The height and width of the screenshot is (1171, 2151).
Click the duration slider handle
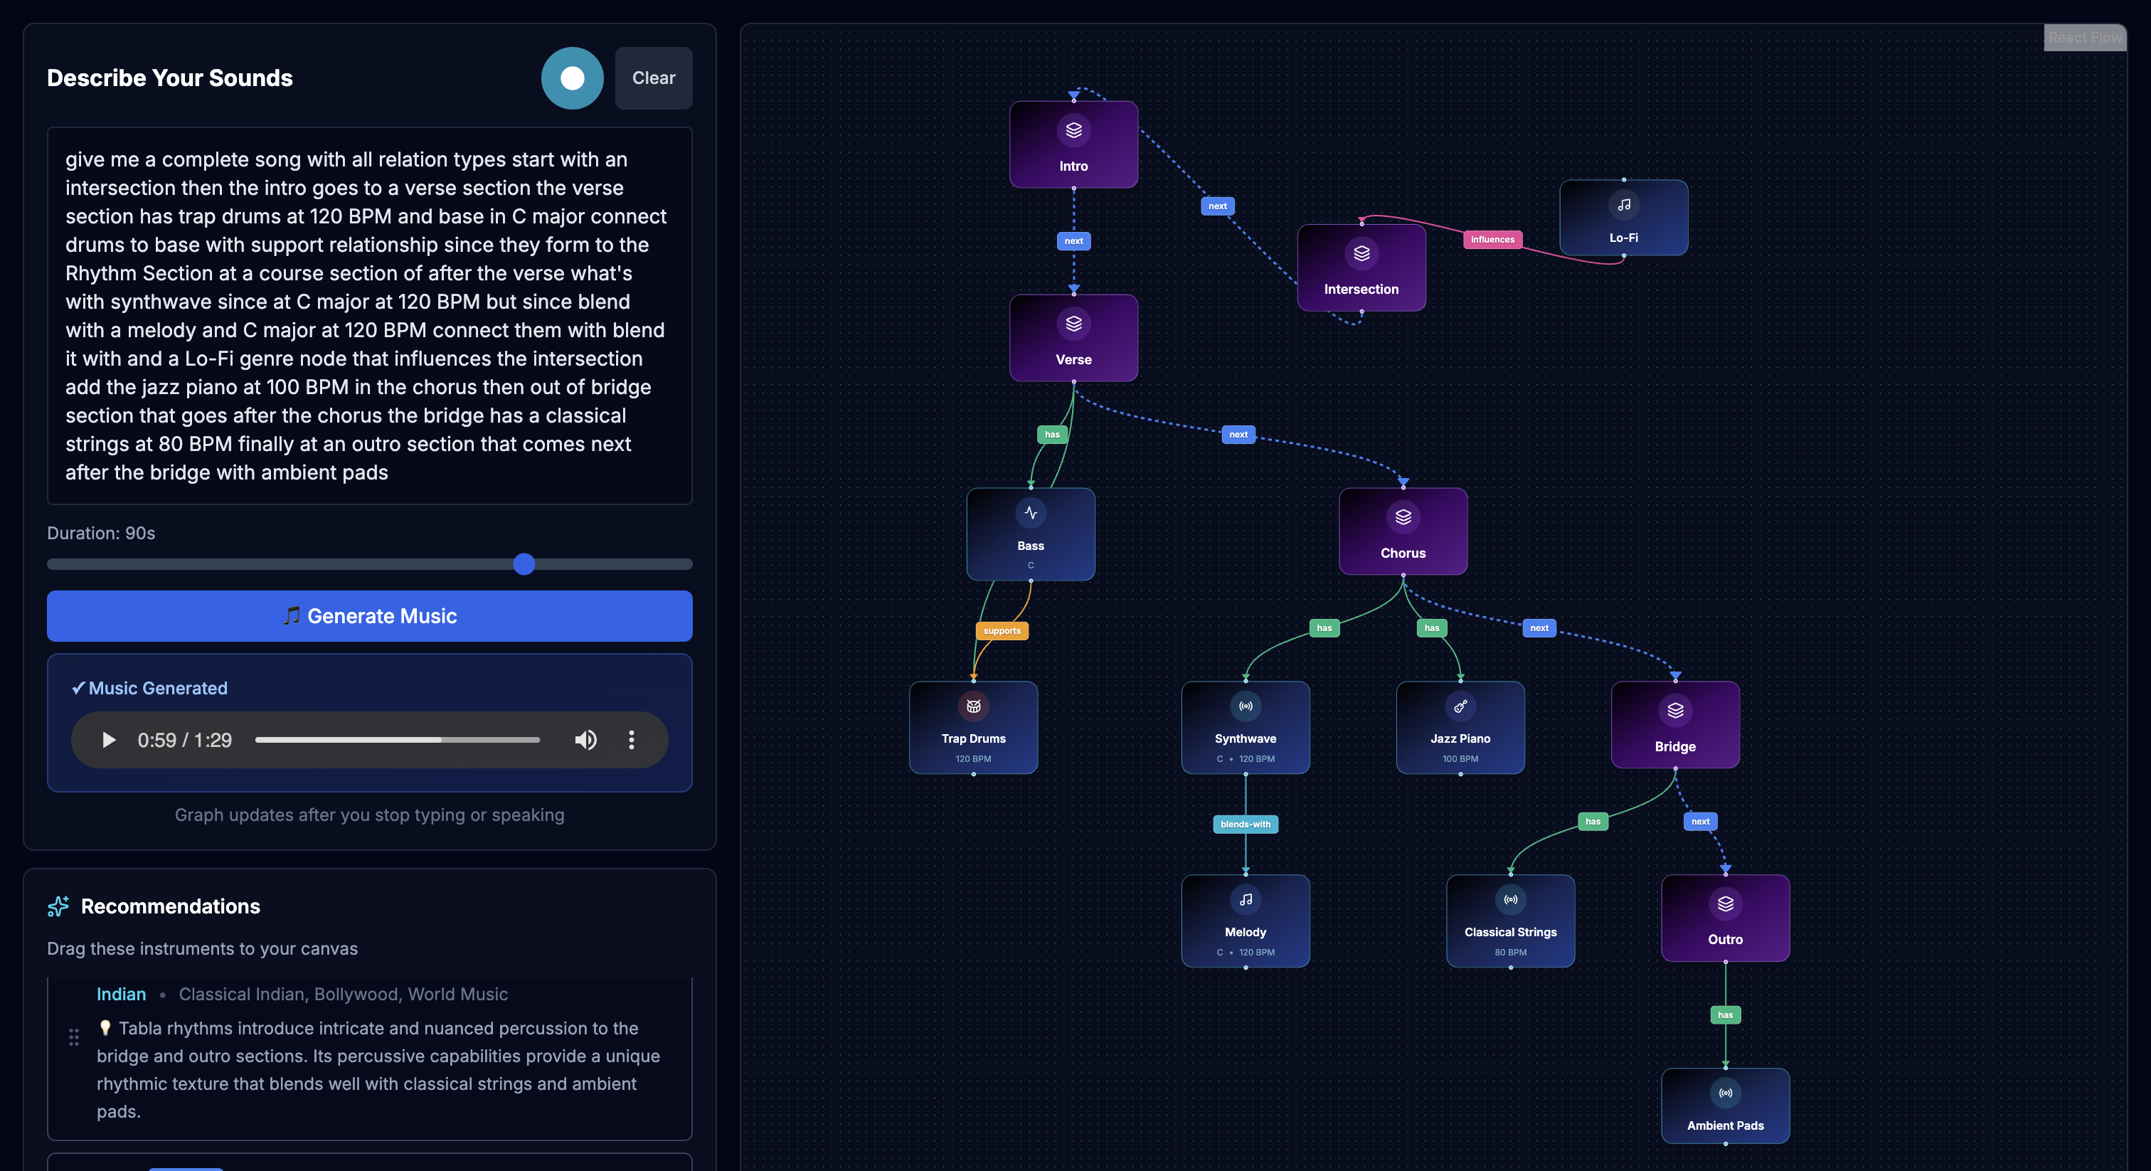(524, 565)
